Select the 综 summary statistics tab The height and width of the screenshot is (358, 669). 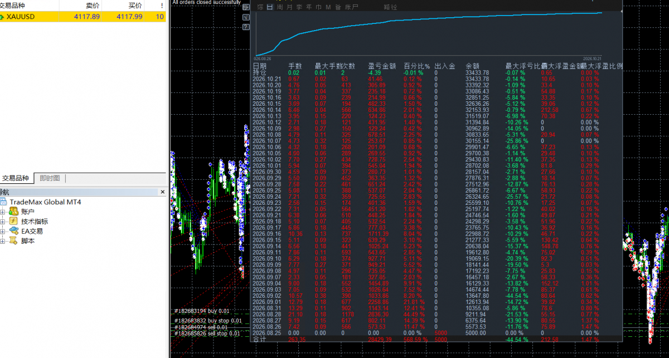coord(260,7)
